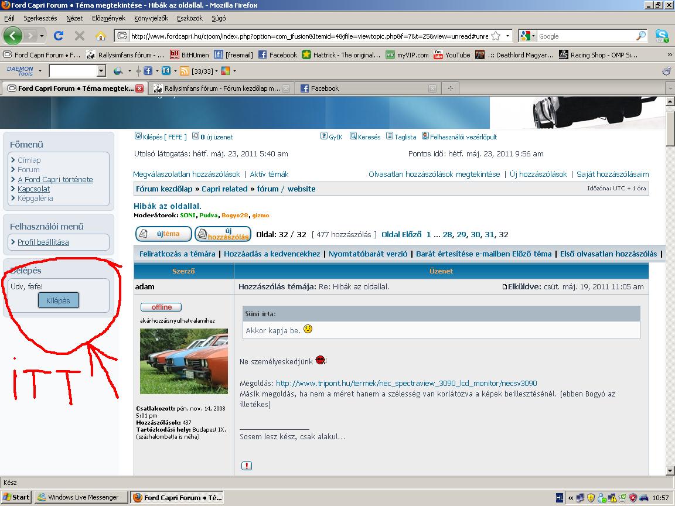Screen dimensions: 675x506
Task: Bookmark this page with the star icon
Action: click(496, 36)
